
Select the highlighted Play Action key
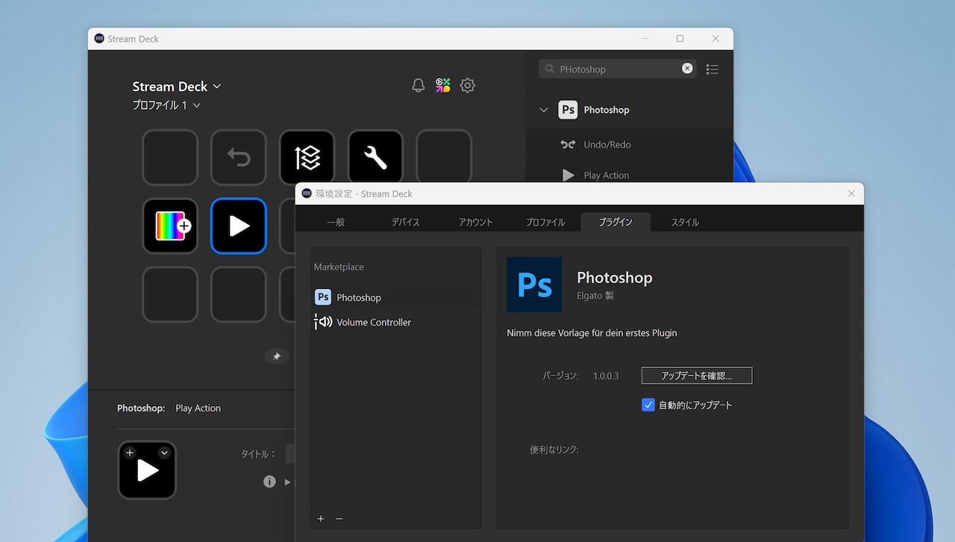pos(239,225)
